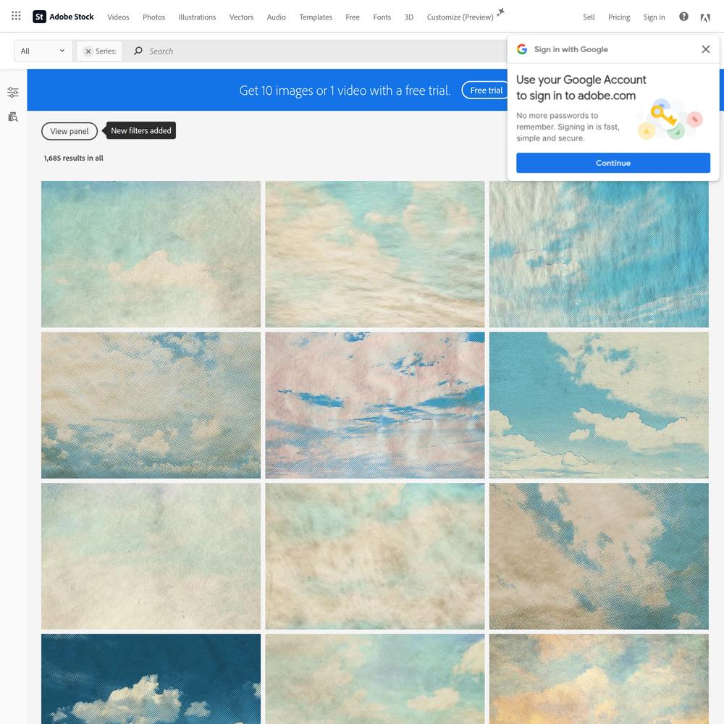Open the halftone tan cloud thumbnail, third row right
Screen dimensions: 724x724
[x=599, y=556]
